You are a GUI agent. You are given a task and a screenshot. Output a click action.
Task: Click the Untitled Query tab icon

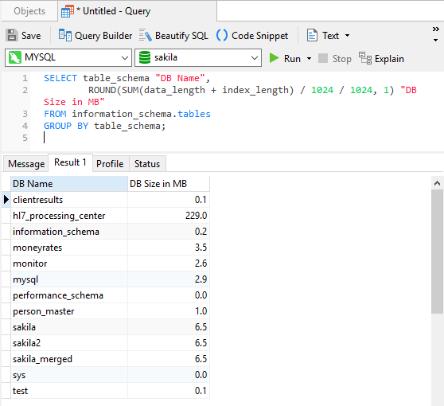tap(68, 11)
